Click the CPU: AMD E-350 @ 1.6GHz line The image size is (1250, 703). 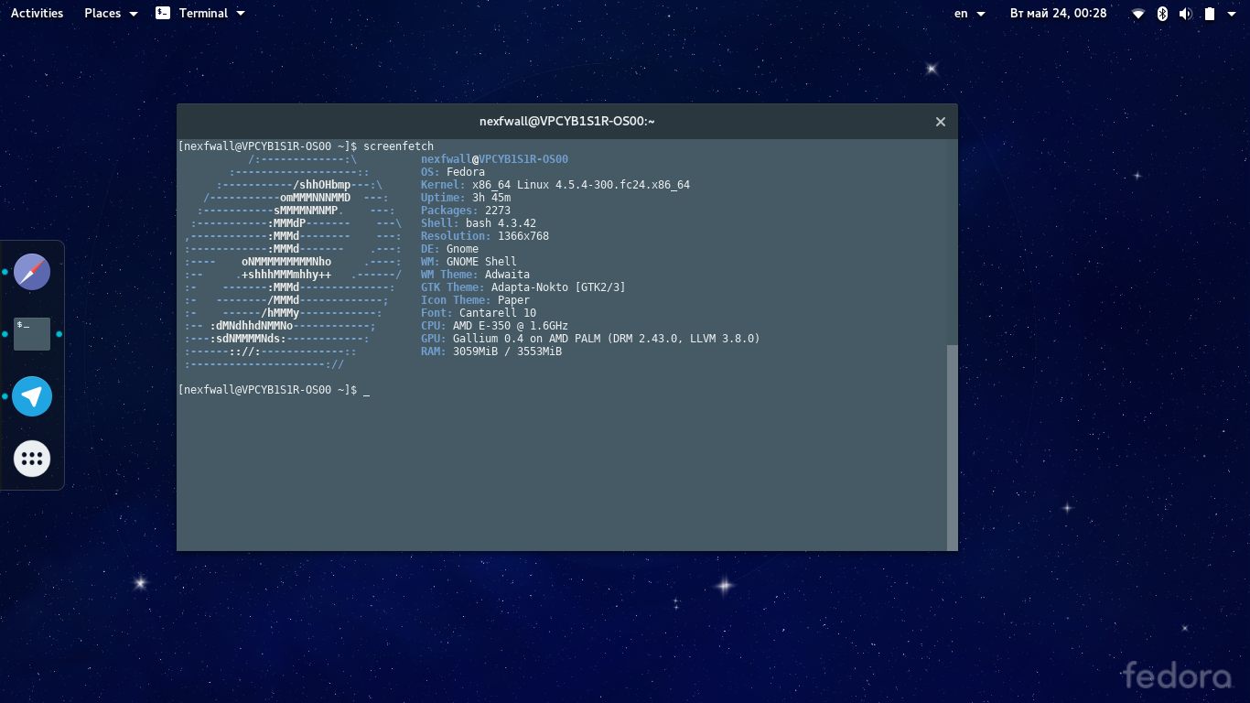click(494, 326)
